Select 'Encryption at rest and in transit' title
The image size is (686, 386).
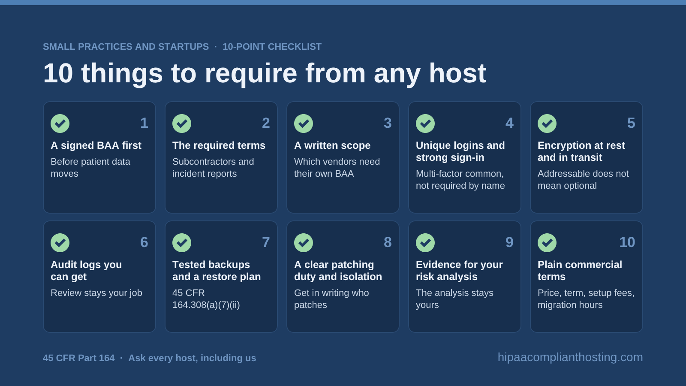coord(581,151)
